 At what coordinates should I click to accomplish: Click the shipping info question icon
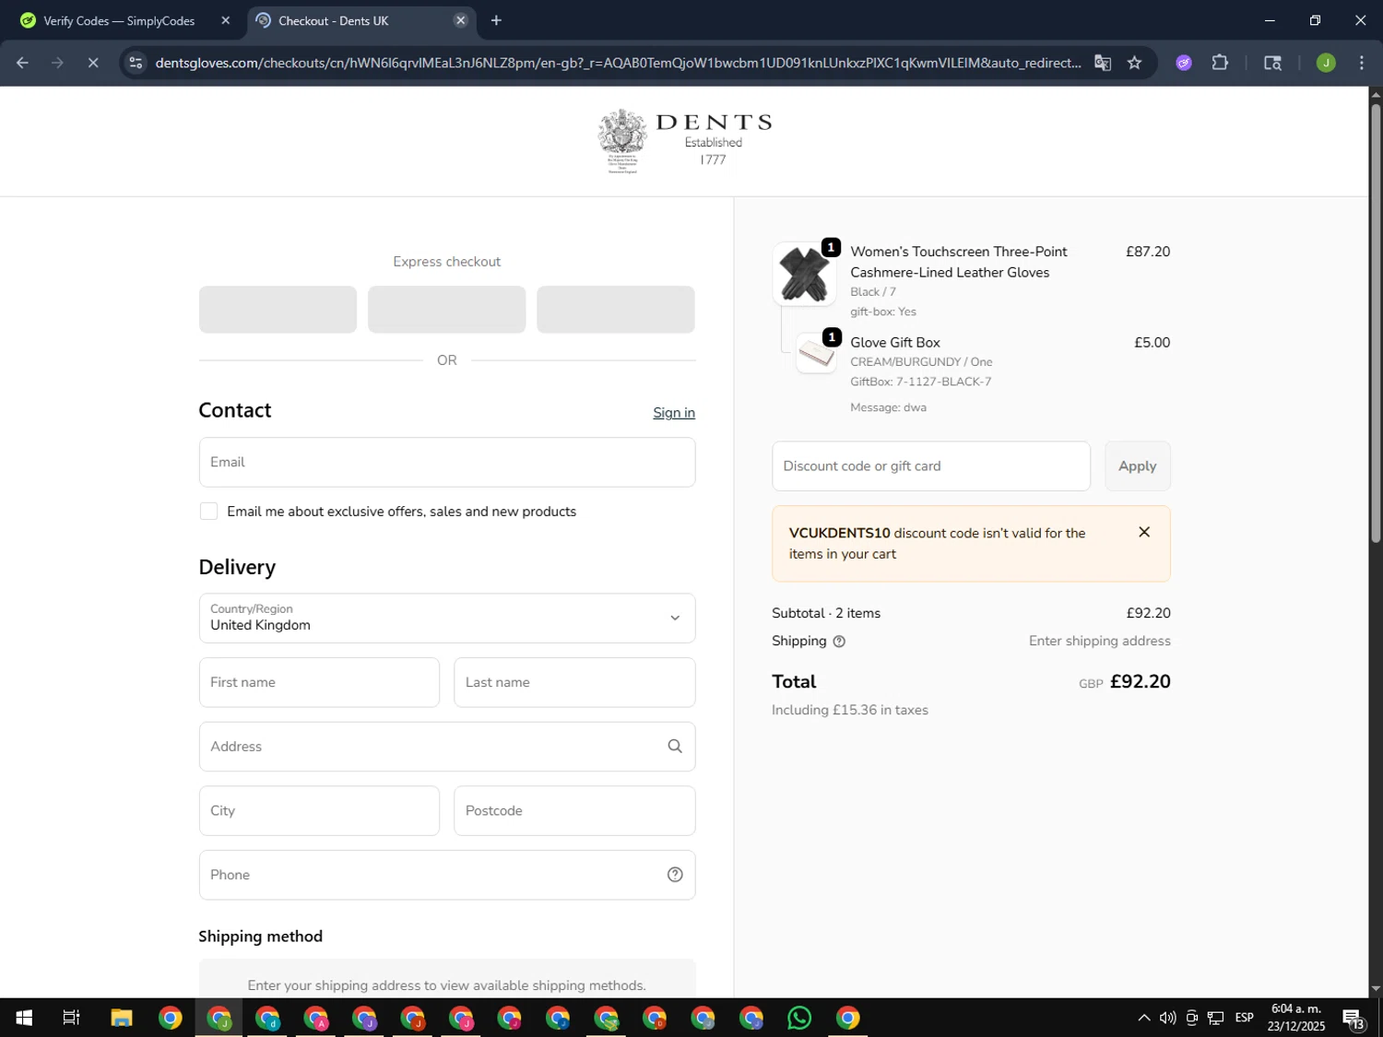click(x=839, y=642)
